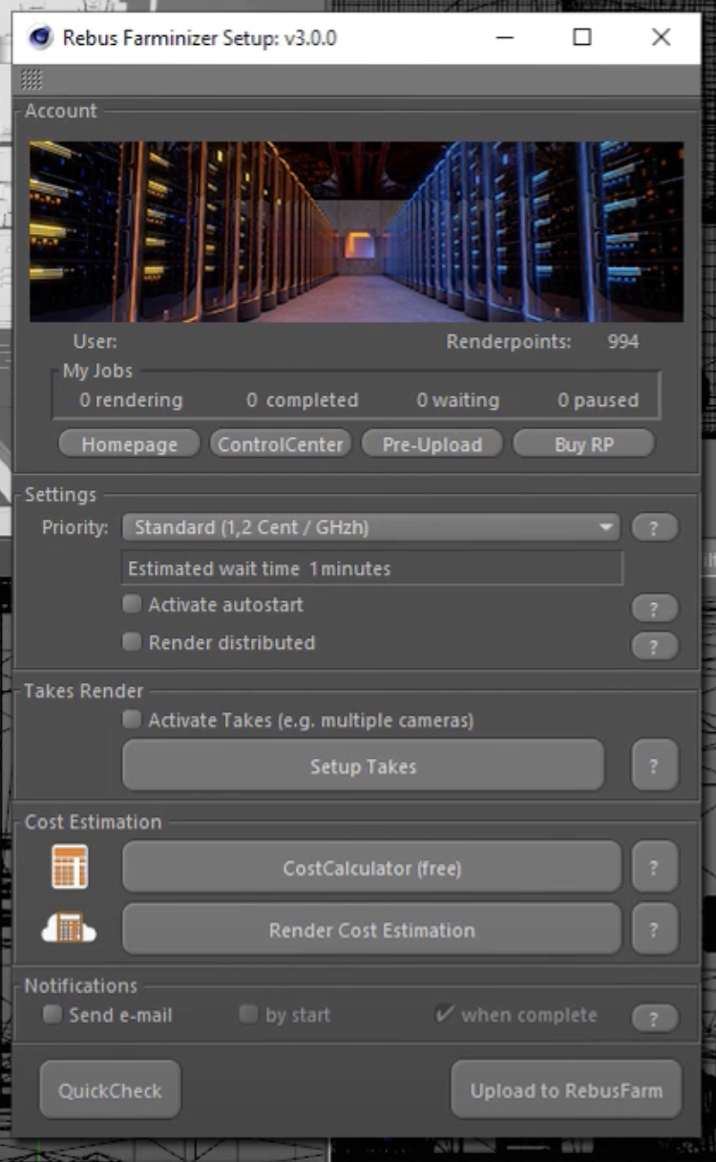This screenshot has height=1162, width=716.
Task: Launch ControlCenter
Action: (x=281, y=444)
